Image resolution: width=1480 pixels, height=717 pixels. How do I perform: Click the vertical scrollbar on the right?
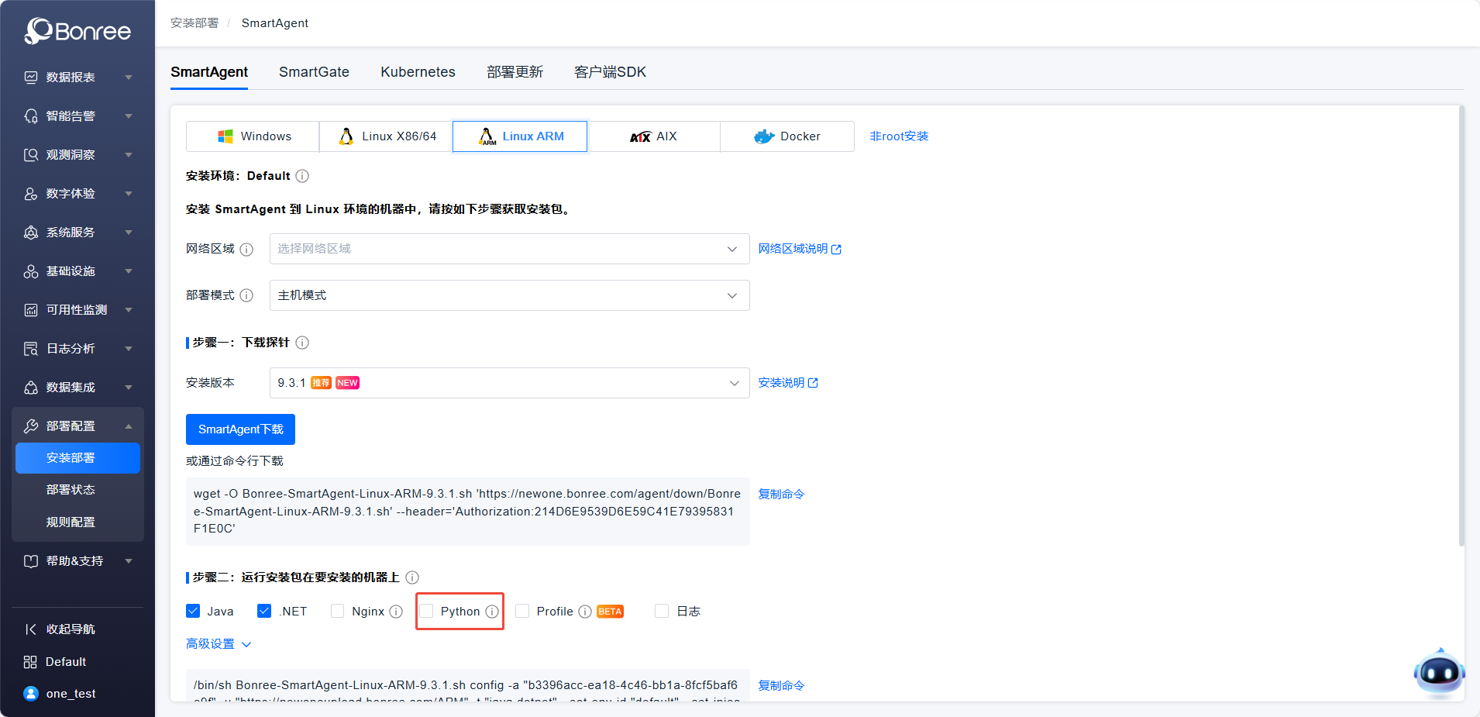point(1461,326)
